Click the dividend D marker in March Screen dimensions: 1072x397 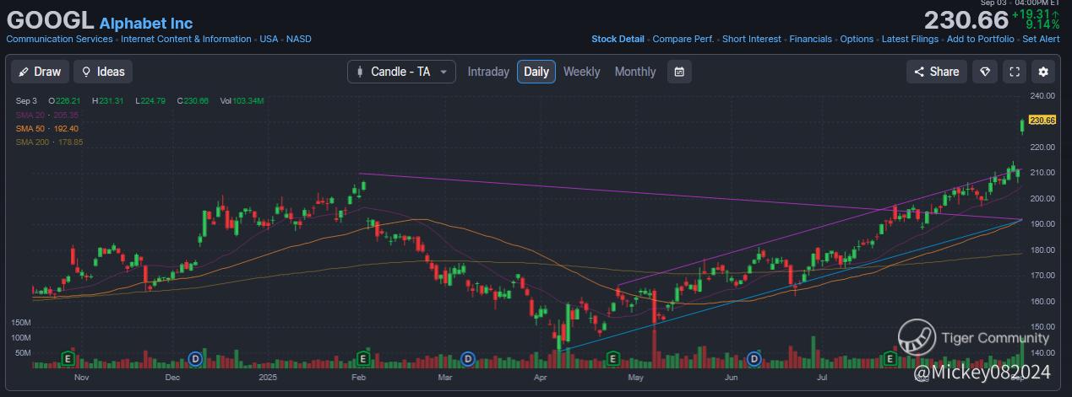467,359
